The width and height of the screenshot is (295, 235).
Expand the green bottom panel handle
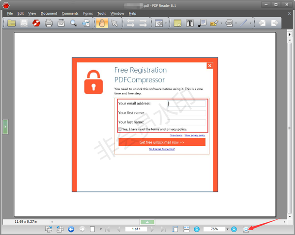pyautogui.click(x=147, y=222)
